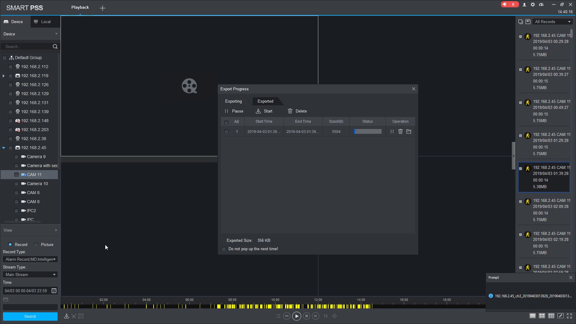Switch to four-split view layout
Image resolution: width=576 pixels, height=324 pixels.
tap(542, 316)
